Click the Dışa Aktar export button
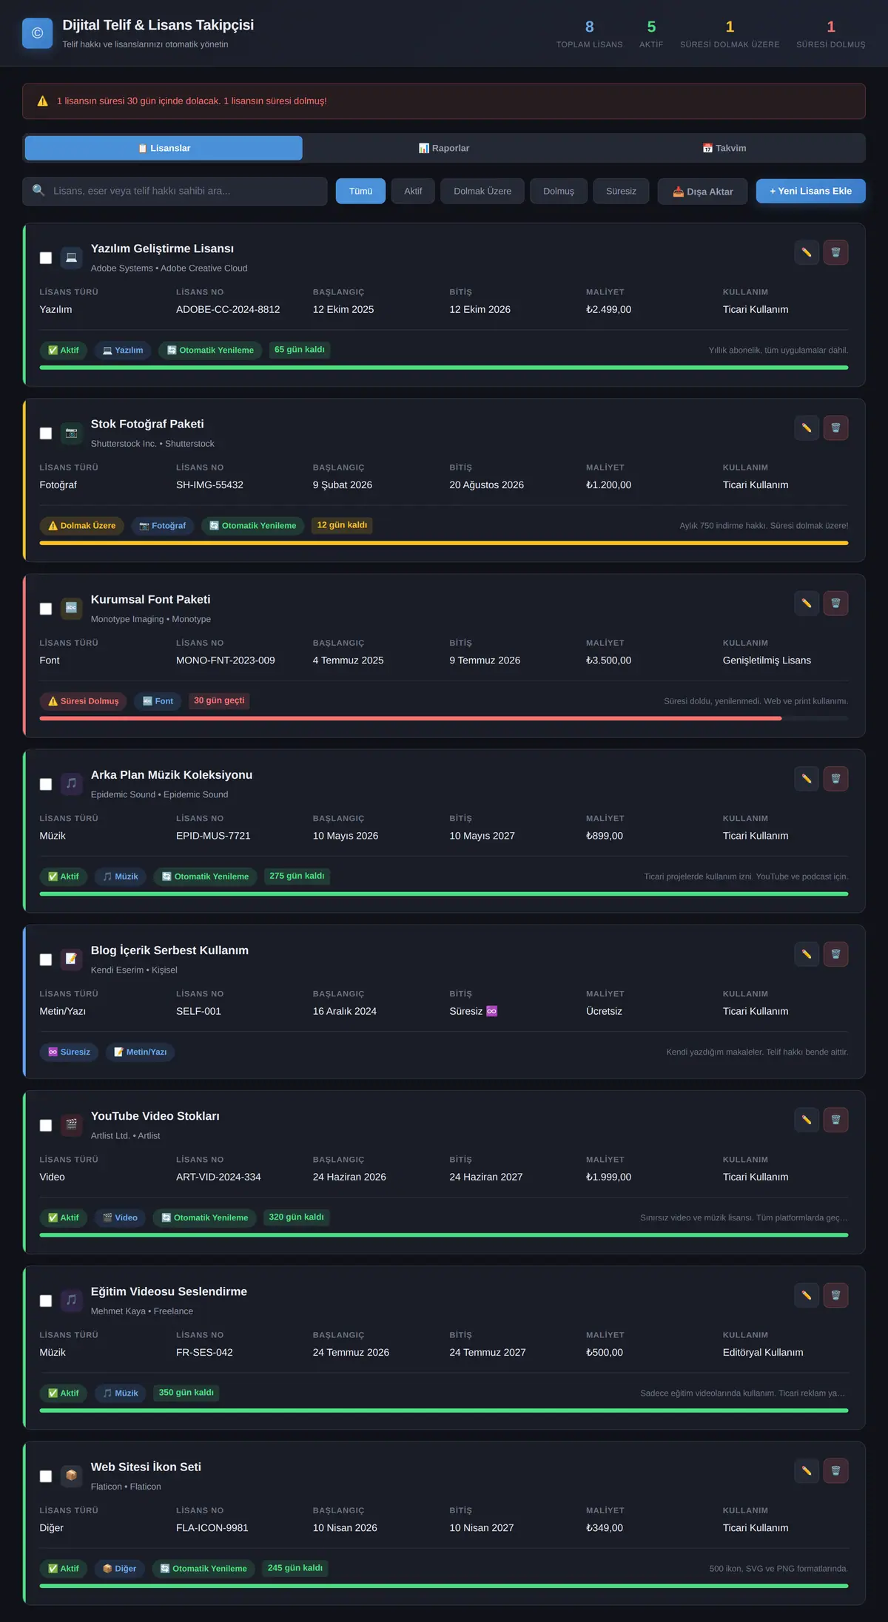This screenshot has width=888, height=1622. pyautogui.click(x=702, y=191)
